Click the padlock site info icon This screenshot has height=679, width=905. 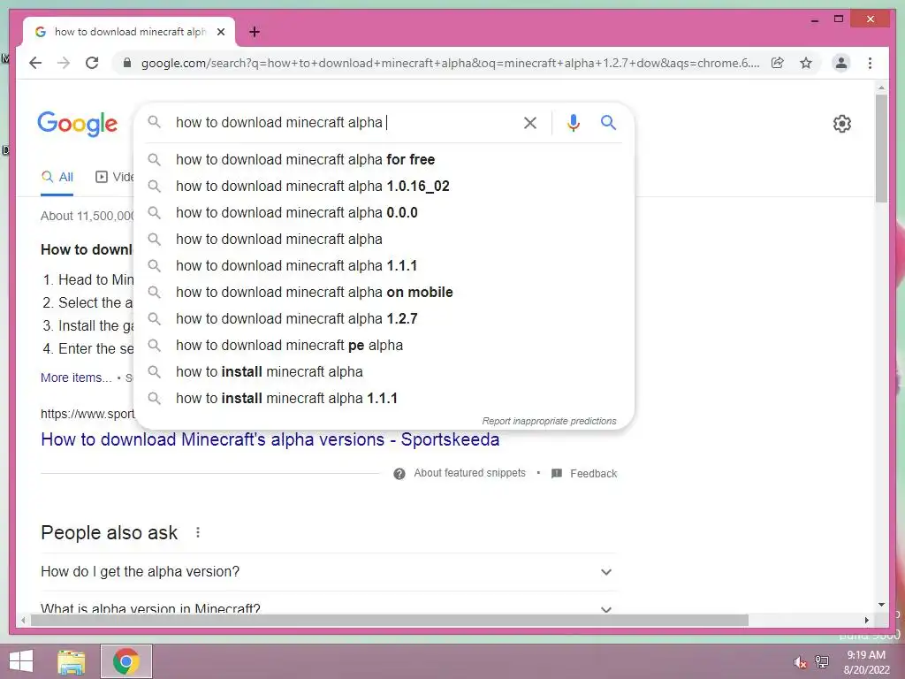(127, 63)
